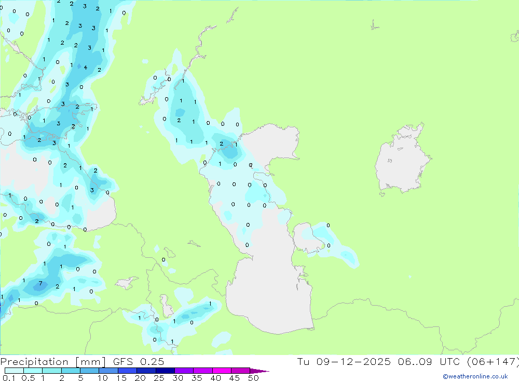Click the '30' legend scale label
This screenshot has height=381, width=519.
pyautogui.click(x=178, y=378)
